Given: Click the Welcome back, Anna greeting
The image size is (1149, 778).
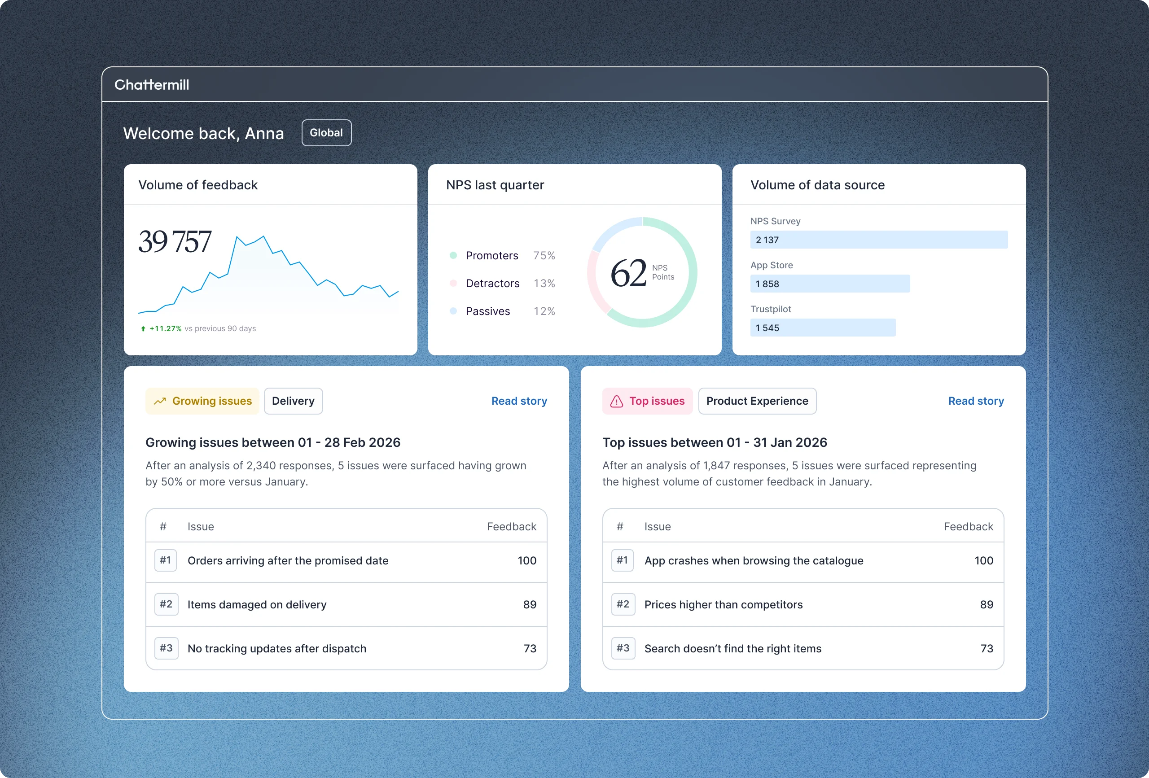Looking at the screenshot, I should coord(203,133).
